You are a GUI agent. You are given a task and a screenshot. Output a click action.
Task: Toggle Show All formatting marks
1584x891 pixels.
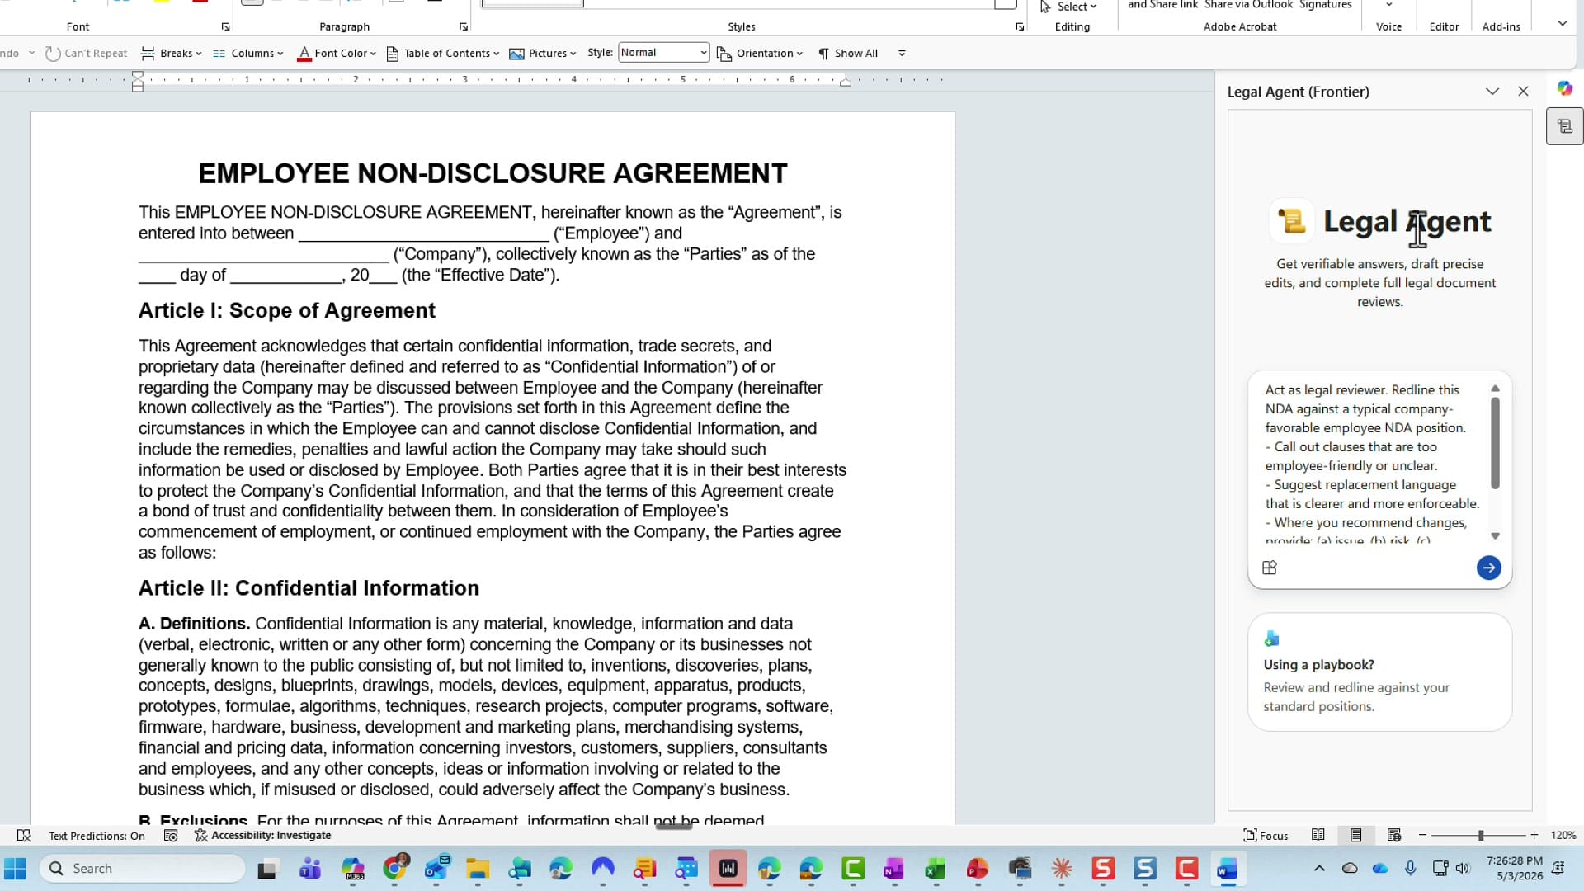(x=848, y=54)
